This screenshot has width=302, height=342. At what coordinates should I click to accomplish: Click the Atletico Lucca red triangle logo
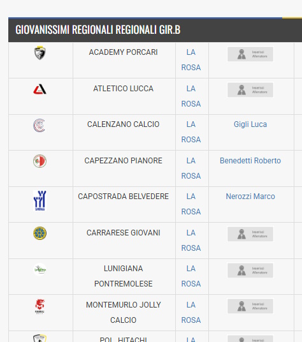[40, 89]
